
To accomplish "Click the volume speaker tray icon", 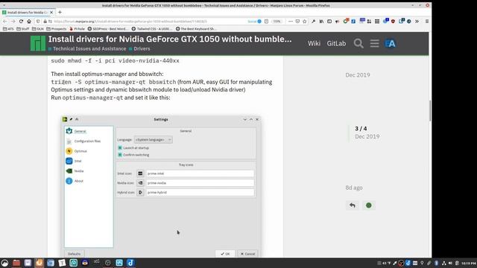I will coord(450,263).
